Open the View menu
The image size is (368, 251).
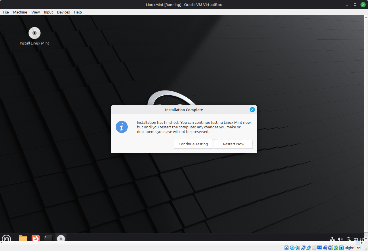pyautogui.click(x=36, y=12)
